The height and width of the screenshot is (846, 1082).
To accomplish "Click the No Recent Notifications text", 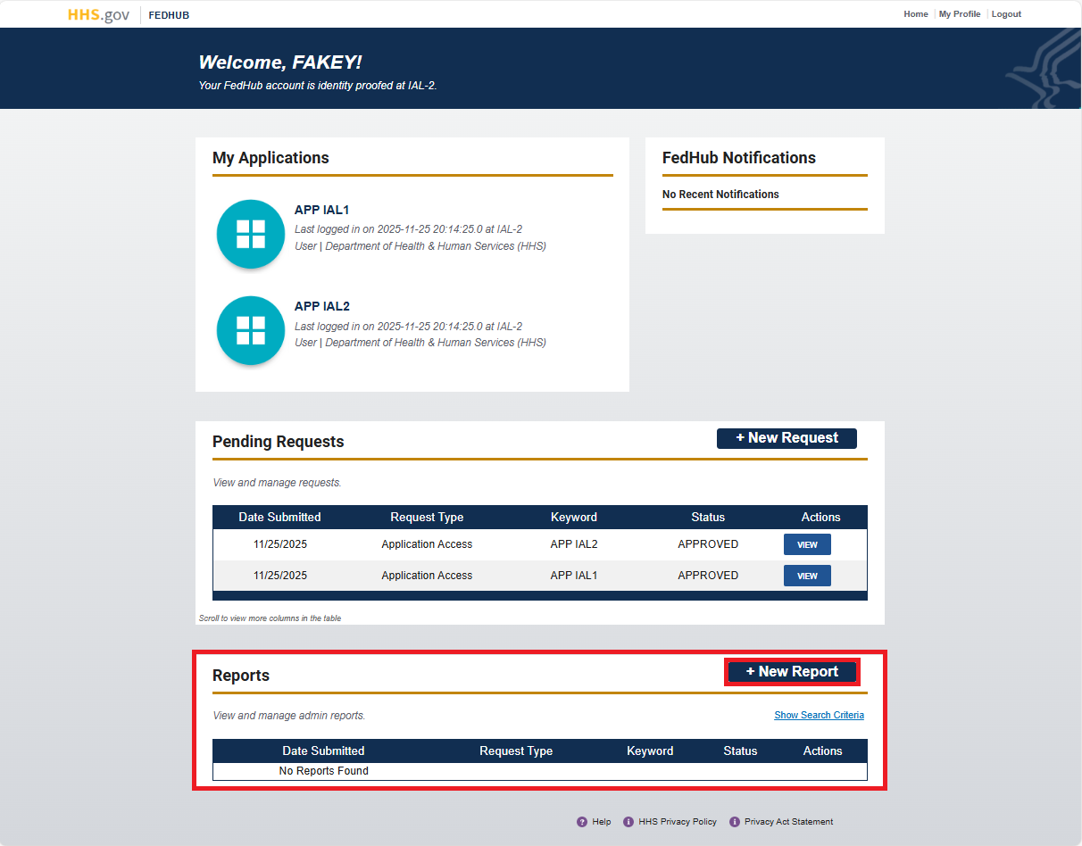I will click(x=720, y=195).
